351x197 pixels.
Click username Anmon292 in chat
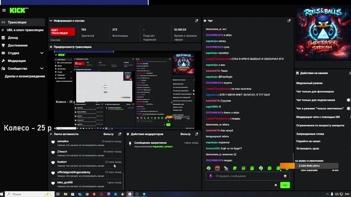pyautogui.click(x=213, y=148)
